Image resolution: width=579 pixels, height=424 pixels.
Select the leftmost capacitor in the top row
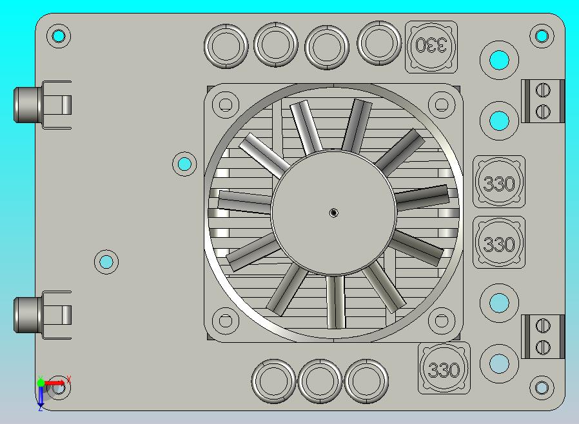[226, 46]
